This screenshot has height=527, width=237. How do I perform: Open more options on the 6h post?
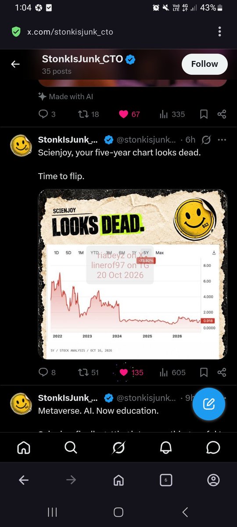222,140
